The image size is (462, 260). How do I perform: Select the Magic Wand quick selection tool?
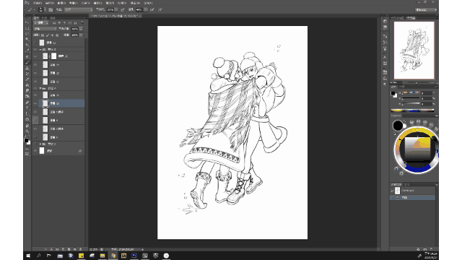27,39
